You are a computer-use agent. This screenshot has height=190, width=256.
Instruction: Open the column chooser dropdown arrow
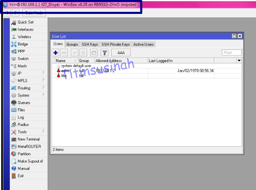pos(239,60)
